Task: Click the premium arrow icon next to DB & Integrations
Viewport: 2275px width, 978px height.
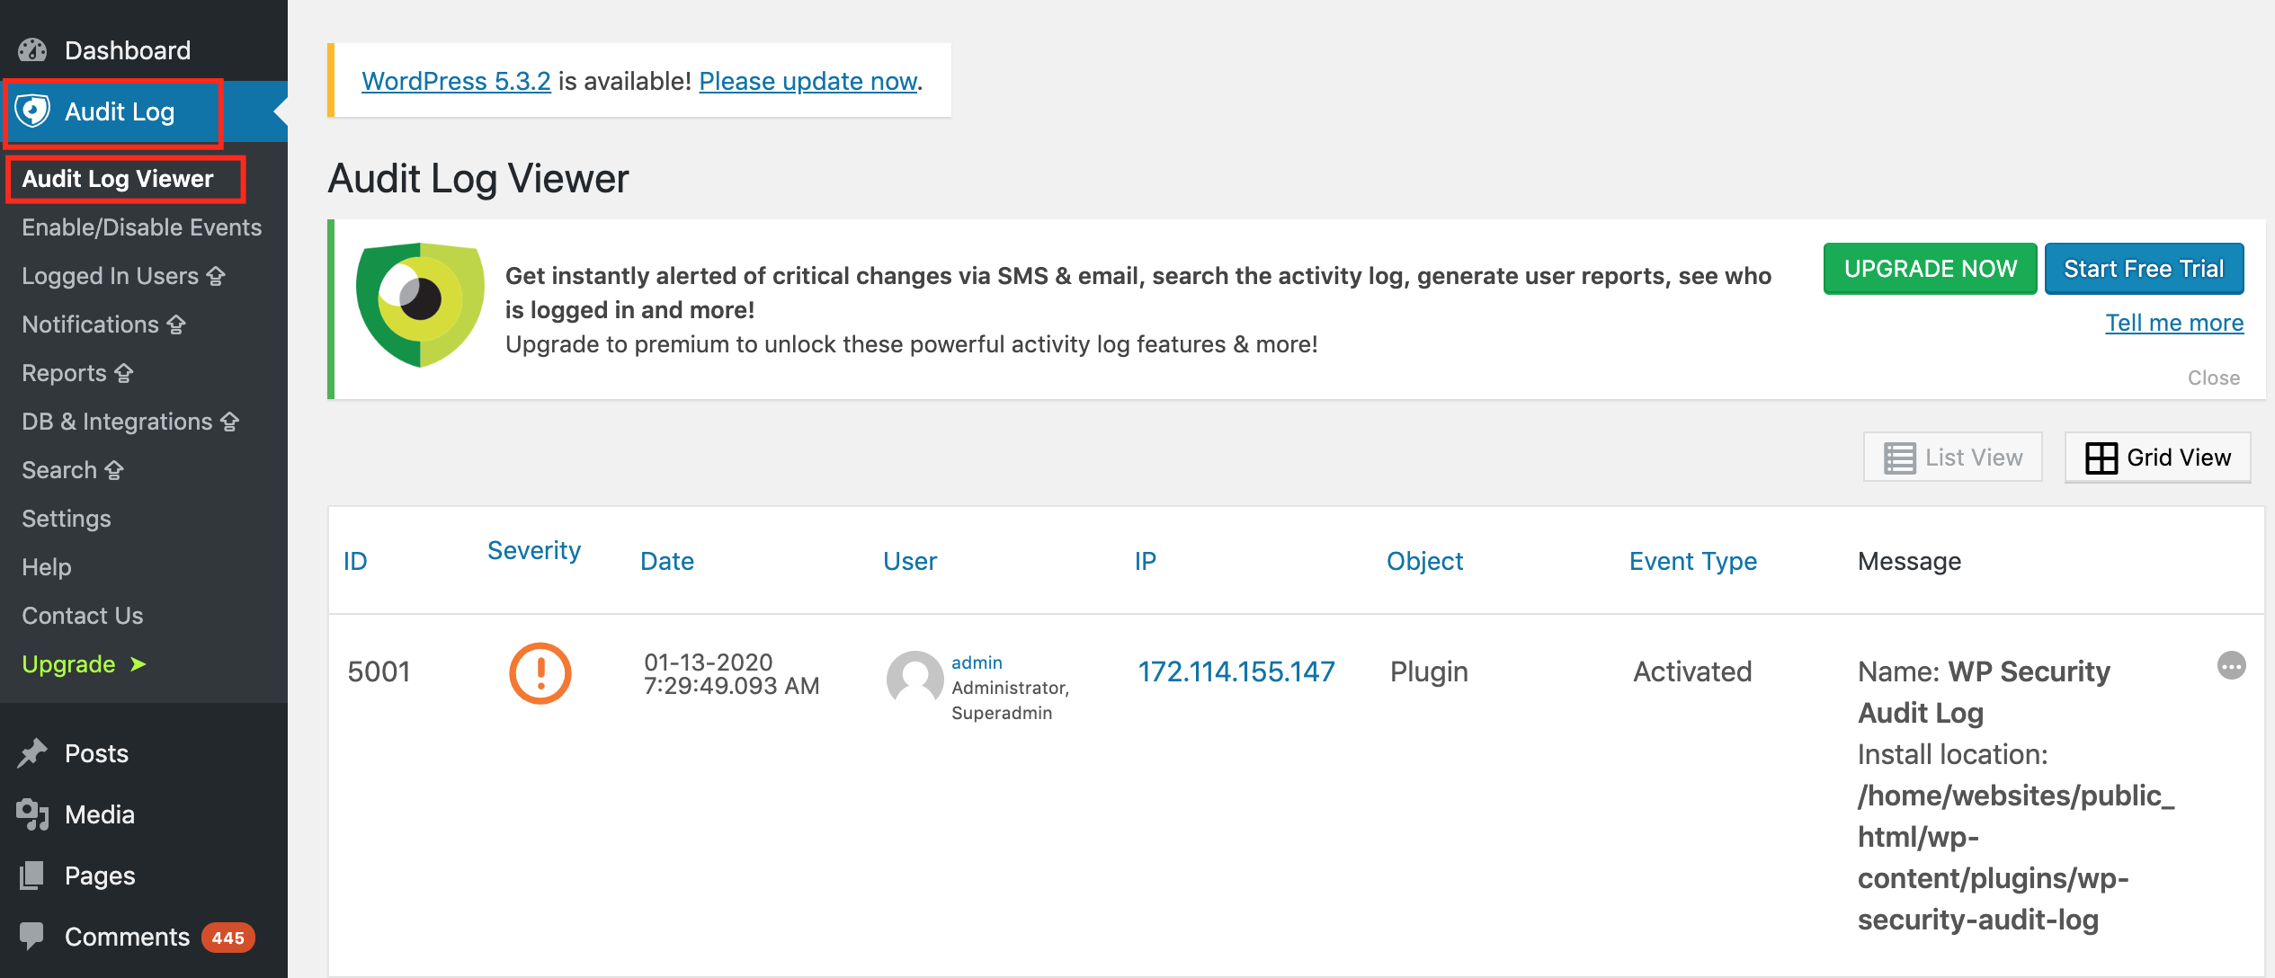Action: (230, 422)
